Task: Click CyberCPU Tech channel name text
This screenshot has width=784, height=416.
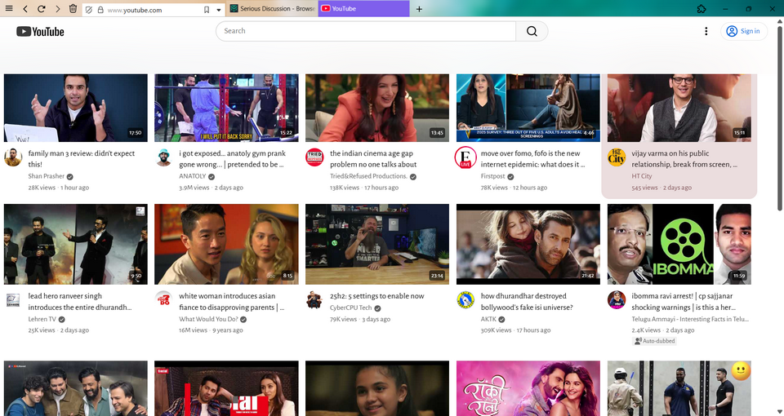Action: [351, 308]
